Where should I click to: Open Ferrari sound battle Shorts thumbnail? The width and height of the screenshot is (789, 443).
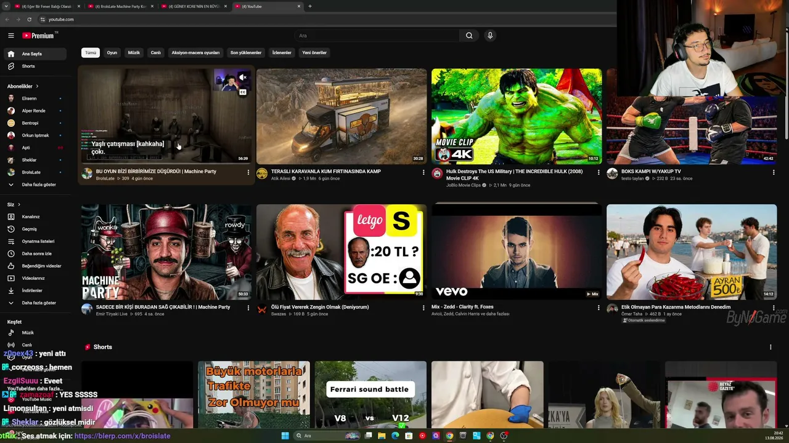click(x=370, y=395)
